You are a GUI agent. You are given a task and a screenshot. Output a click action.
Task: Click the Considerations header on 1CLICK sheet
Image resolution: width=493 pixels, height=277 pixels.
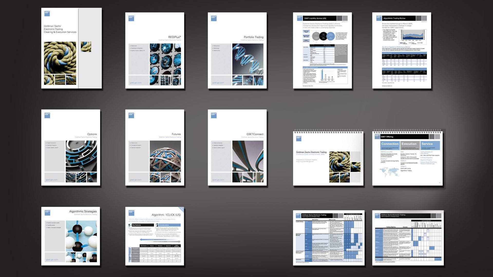(x=168, y=225)
